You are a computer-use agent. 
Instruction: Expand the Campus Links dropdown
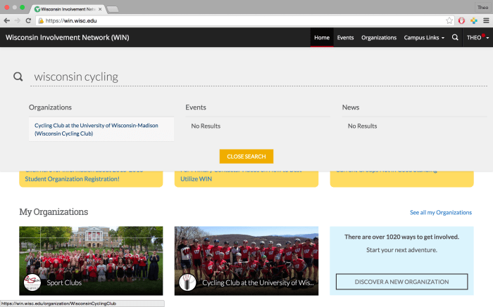[x=424, y=37]
